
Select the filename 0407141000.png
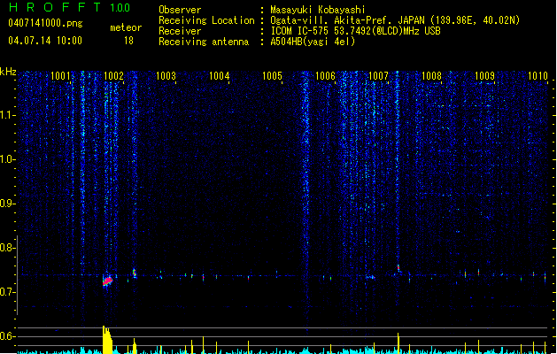pos(45,23)
